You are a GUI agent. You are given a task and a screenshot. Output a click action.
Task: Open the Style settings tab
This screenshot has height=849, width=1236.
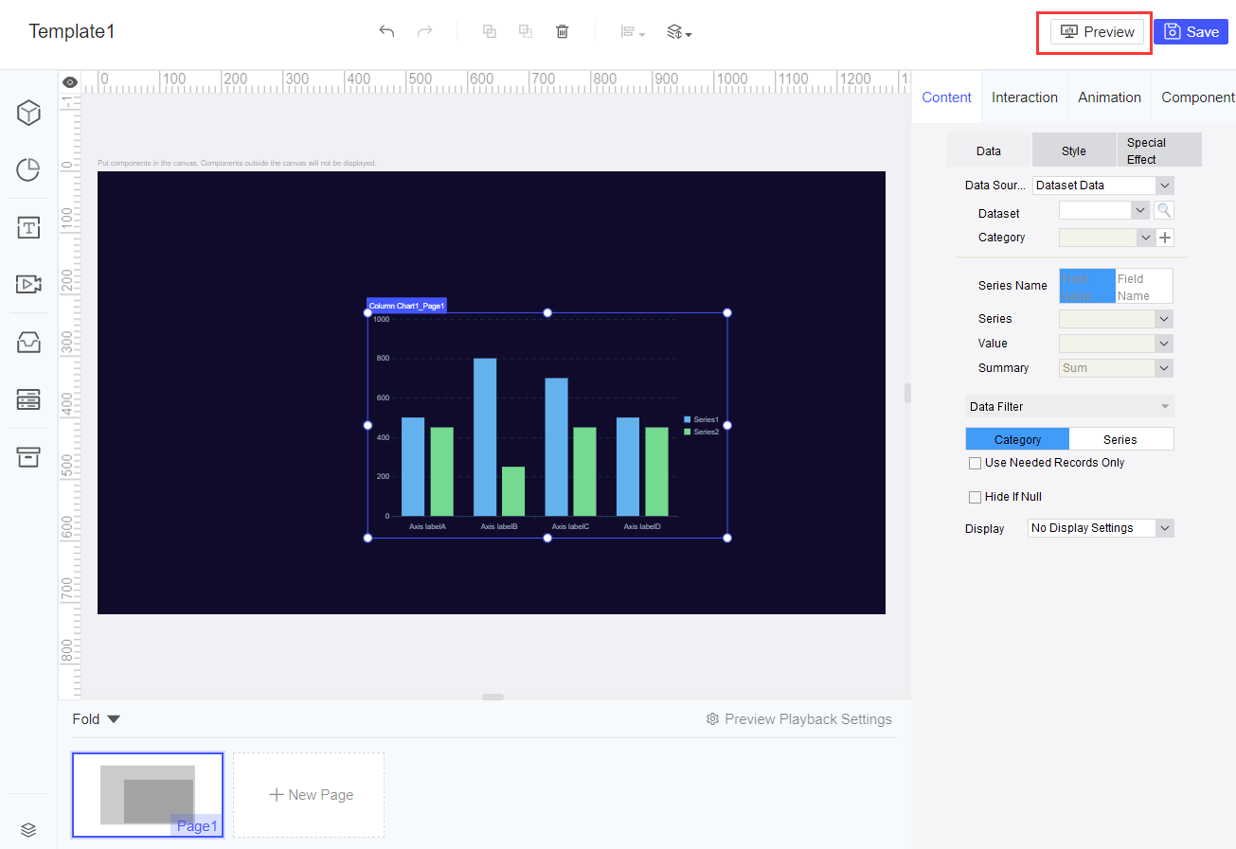tap(1074, 150)
